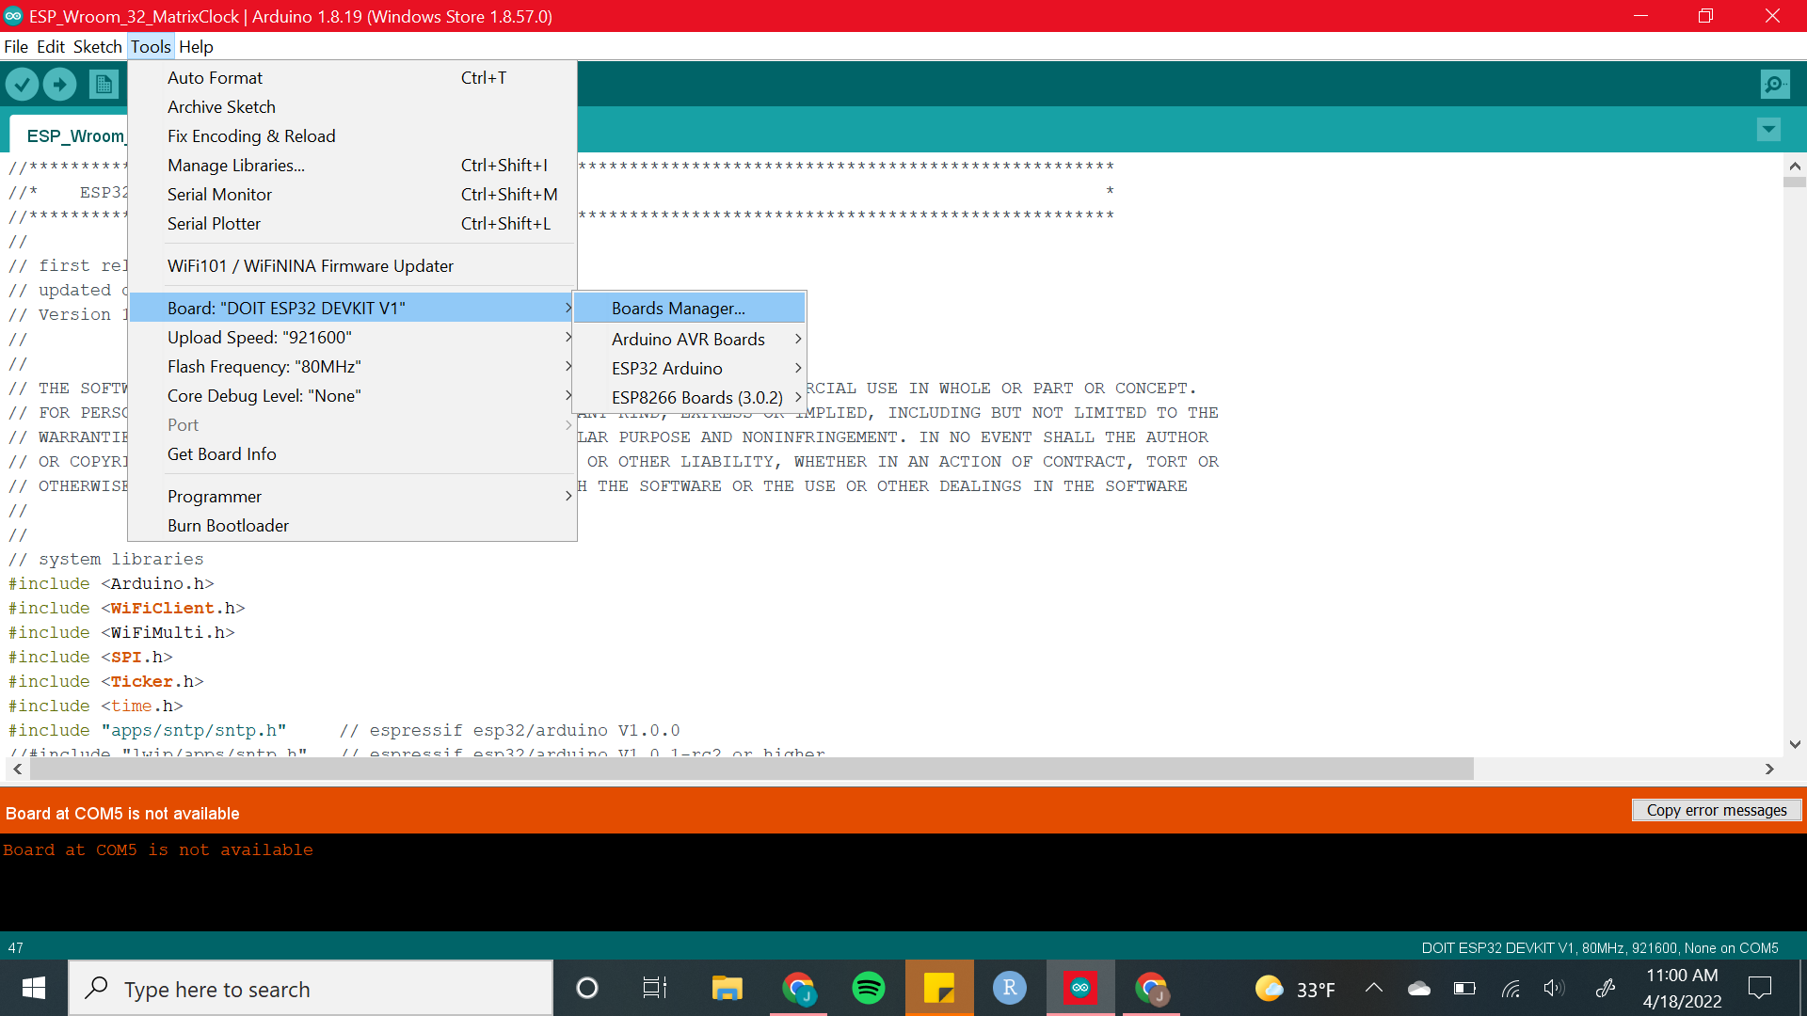
Task: Open the File menu
Action: [16, 46]
